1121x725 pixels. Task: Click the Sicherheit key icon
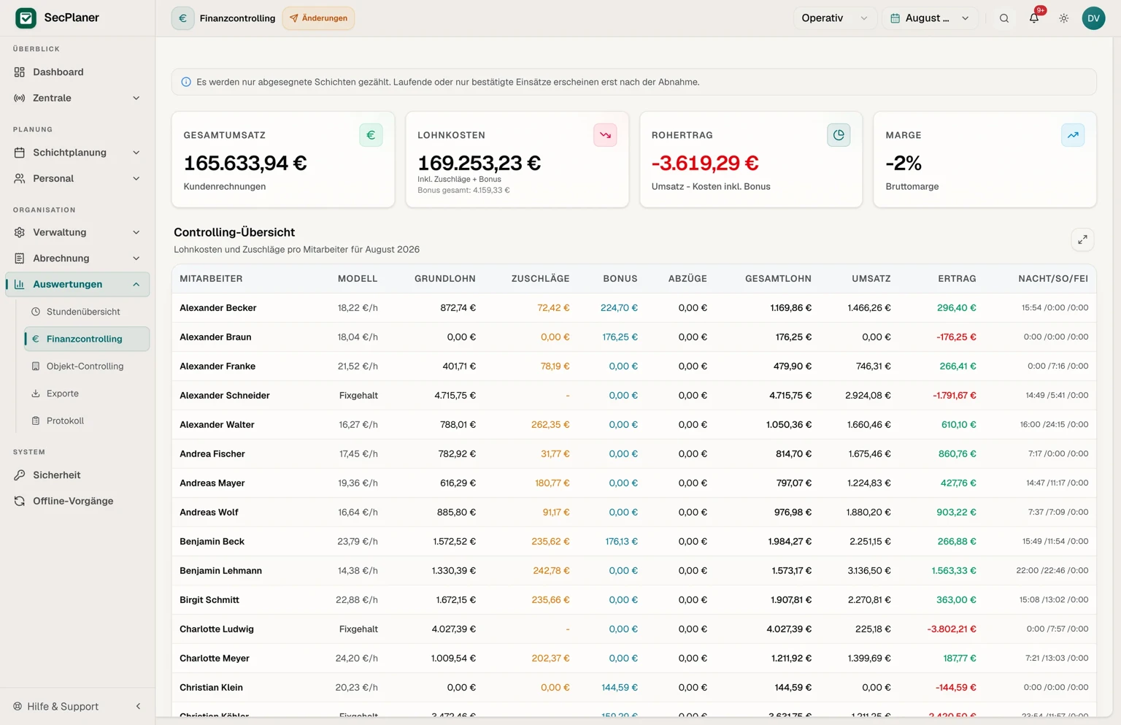click(20, 475)
